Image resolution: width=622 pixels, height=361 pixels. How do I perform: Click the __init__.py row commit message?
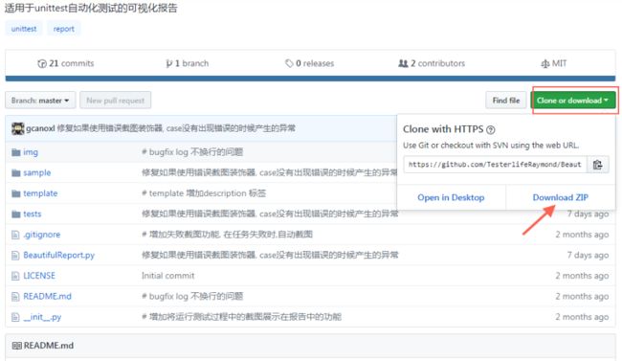tap(241, 317)
